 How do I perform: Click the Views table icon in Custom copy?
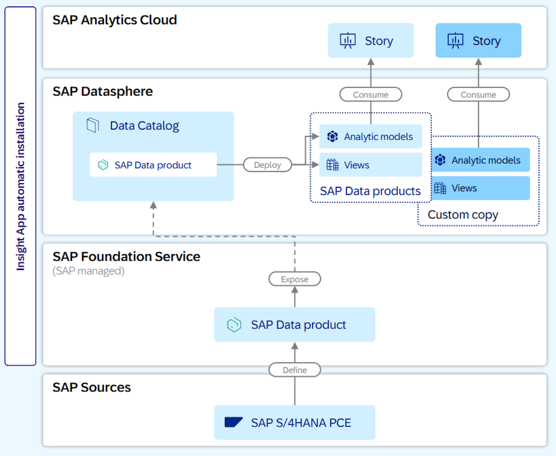[x=440, y=188]
